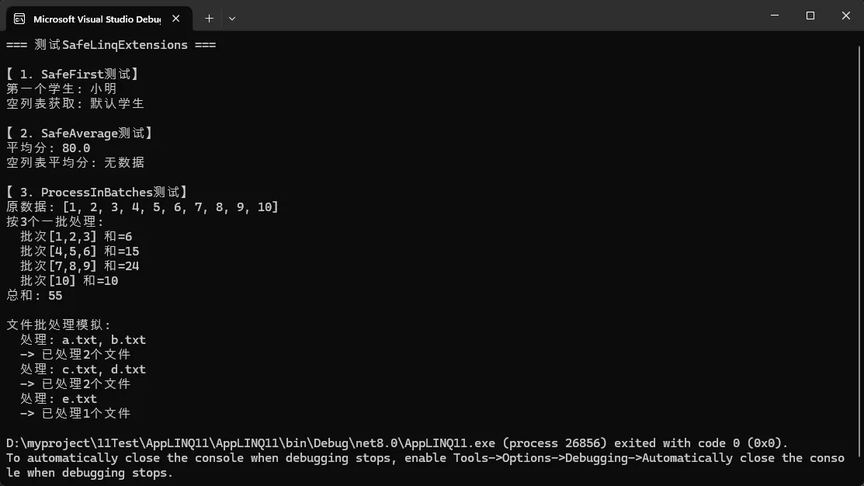Click the c.txt, d.txt processing line
Screen dimensions: 864x486
(83, 370)
